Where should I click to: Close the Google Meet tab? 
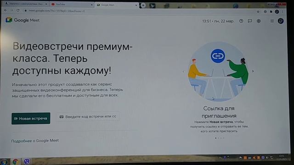(x=136, y=5)
